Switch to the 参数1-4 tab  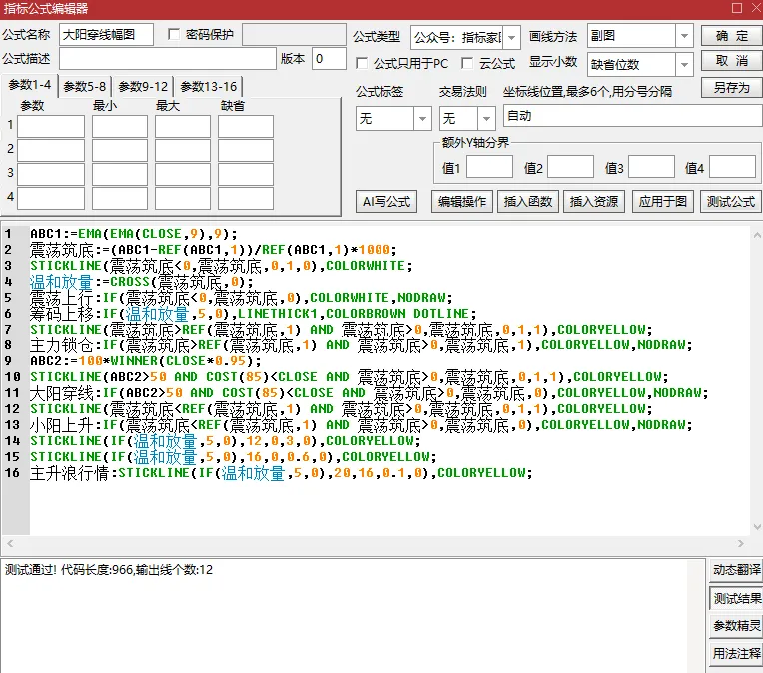29,85
